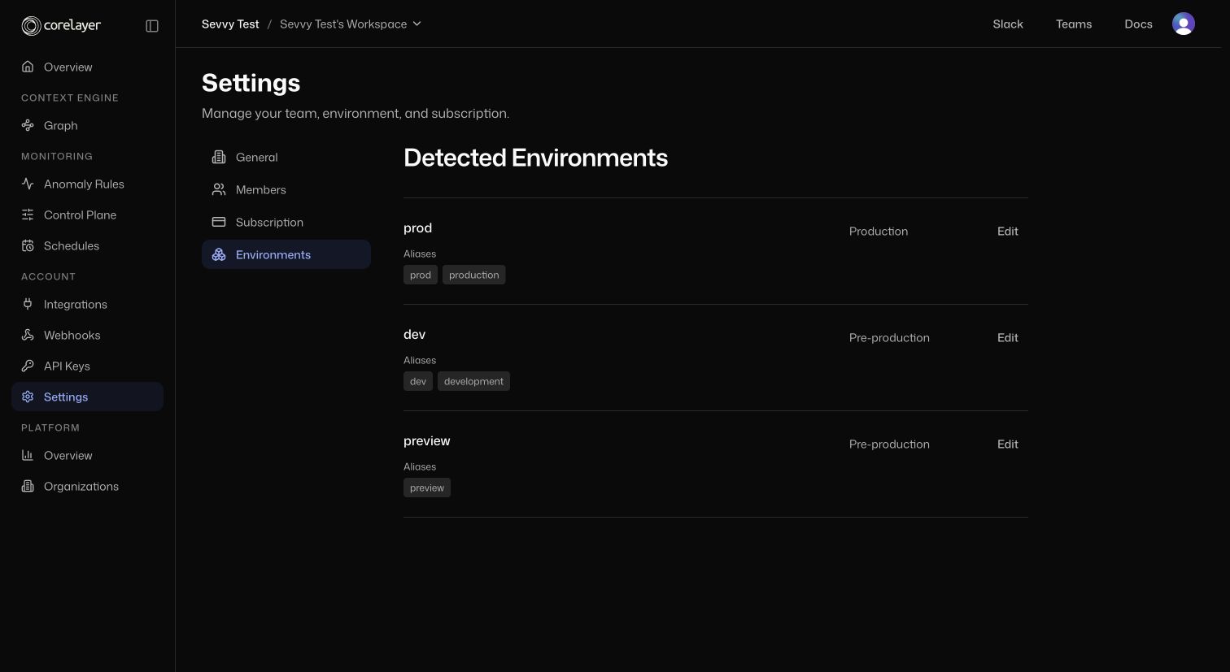Click the Anomaly Rules pulse icon

[28, 184]
